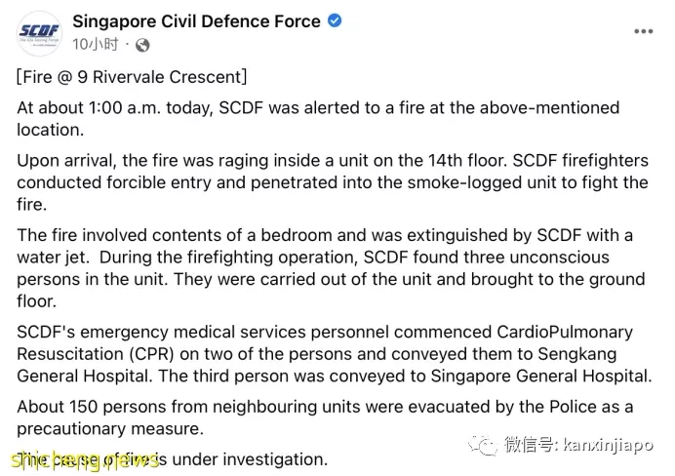Click the paragraph about 1:00 a.m. alert
Image resolution: width=675 pixels, height=476 pixels.
click(318, 118)
